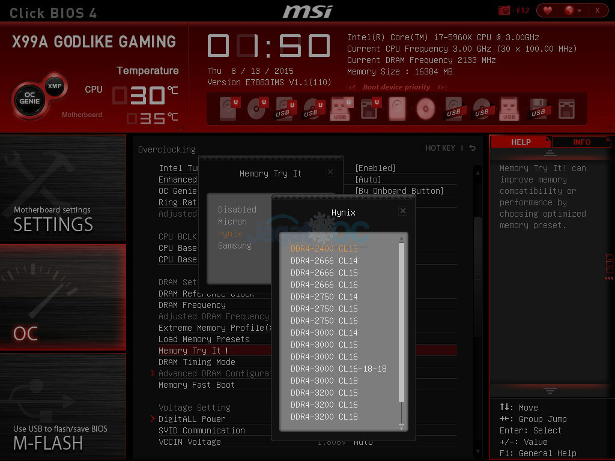The width and height of the screenshot is (615, 461).
Task: Select DDR4-2666 CL14 from the Hynix list
Action: click(324, 261)
